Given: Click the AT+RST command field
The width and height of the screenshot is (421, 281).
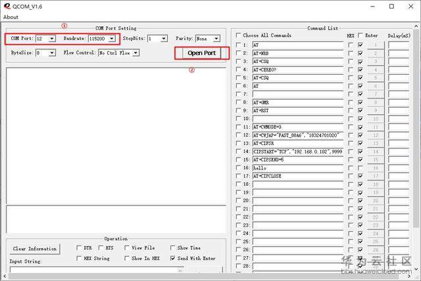Looking at the screenshot, I should (x=298, y=111).
